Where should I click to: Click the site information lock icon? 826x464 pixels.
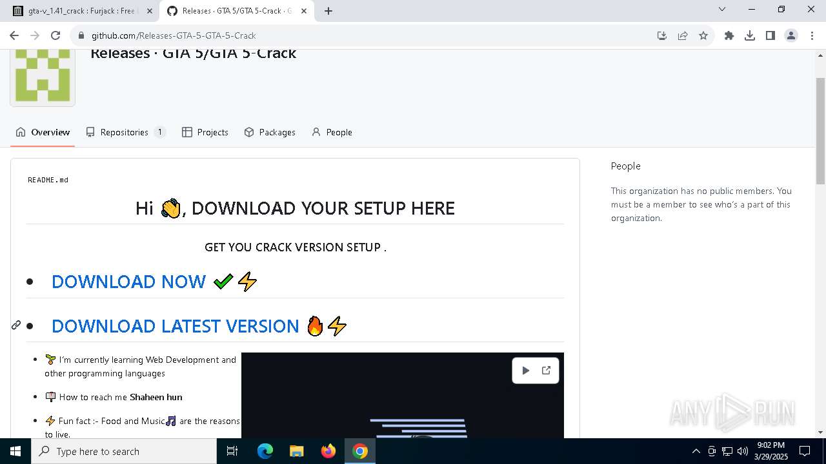(x=81, y=35)
